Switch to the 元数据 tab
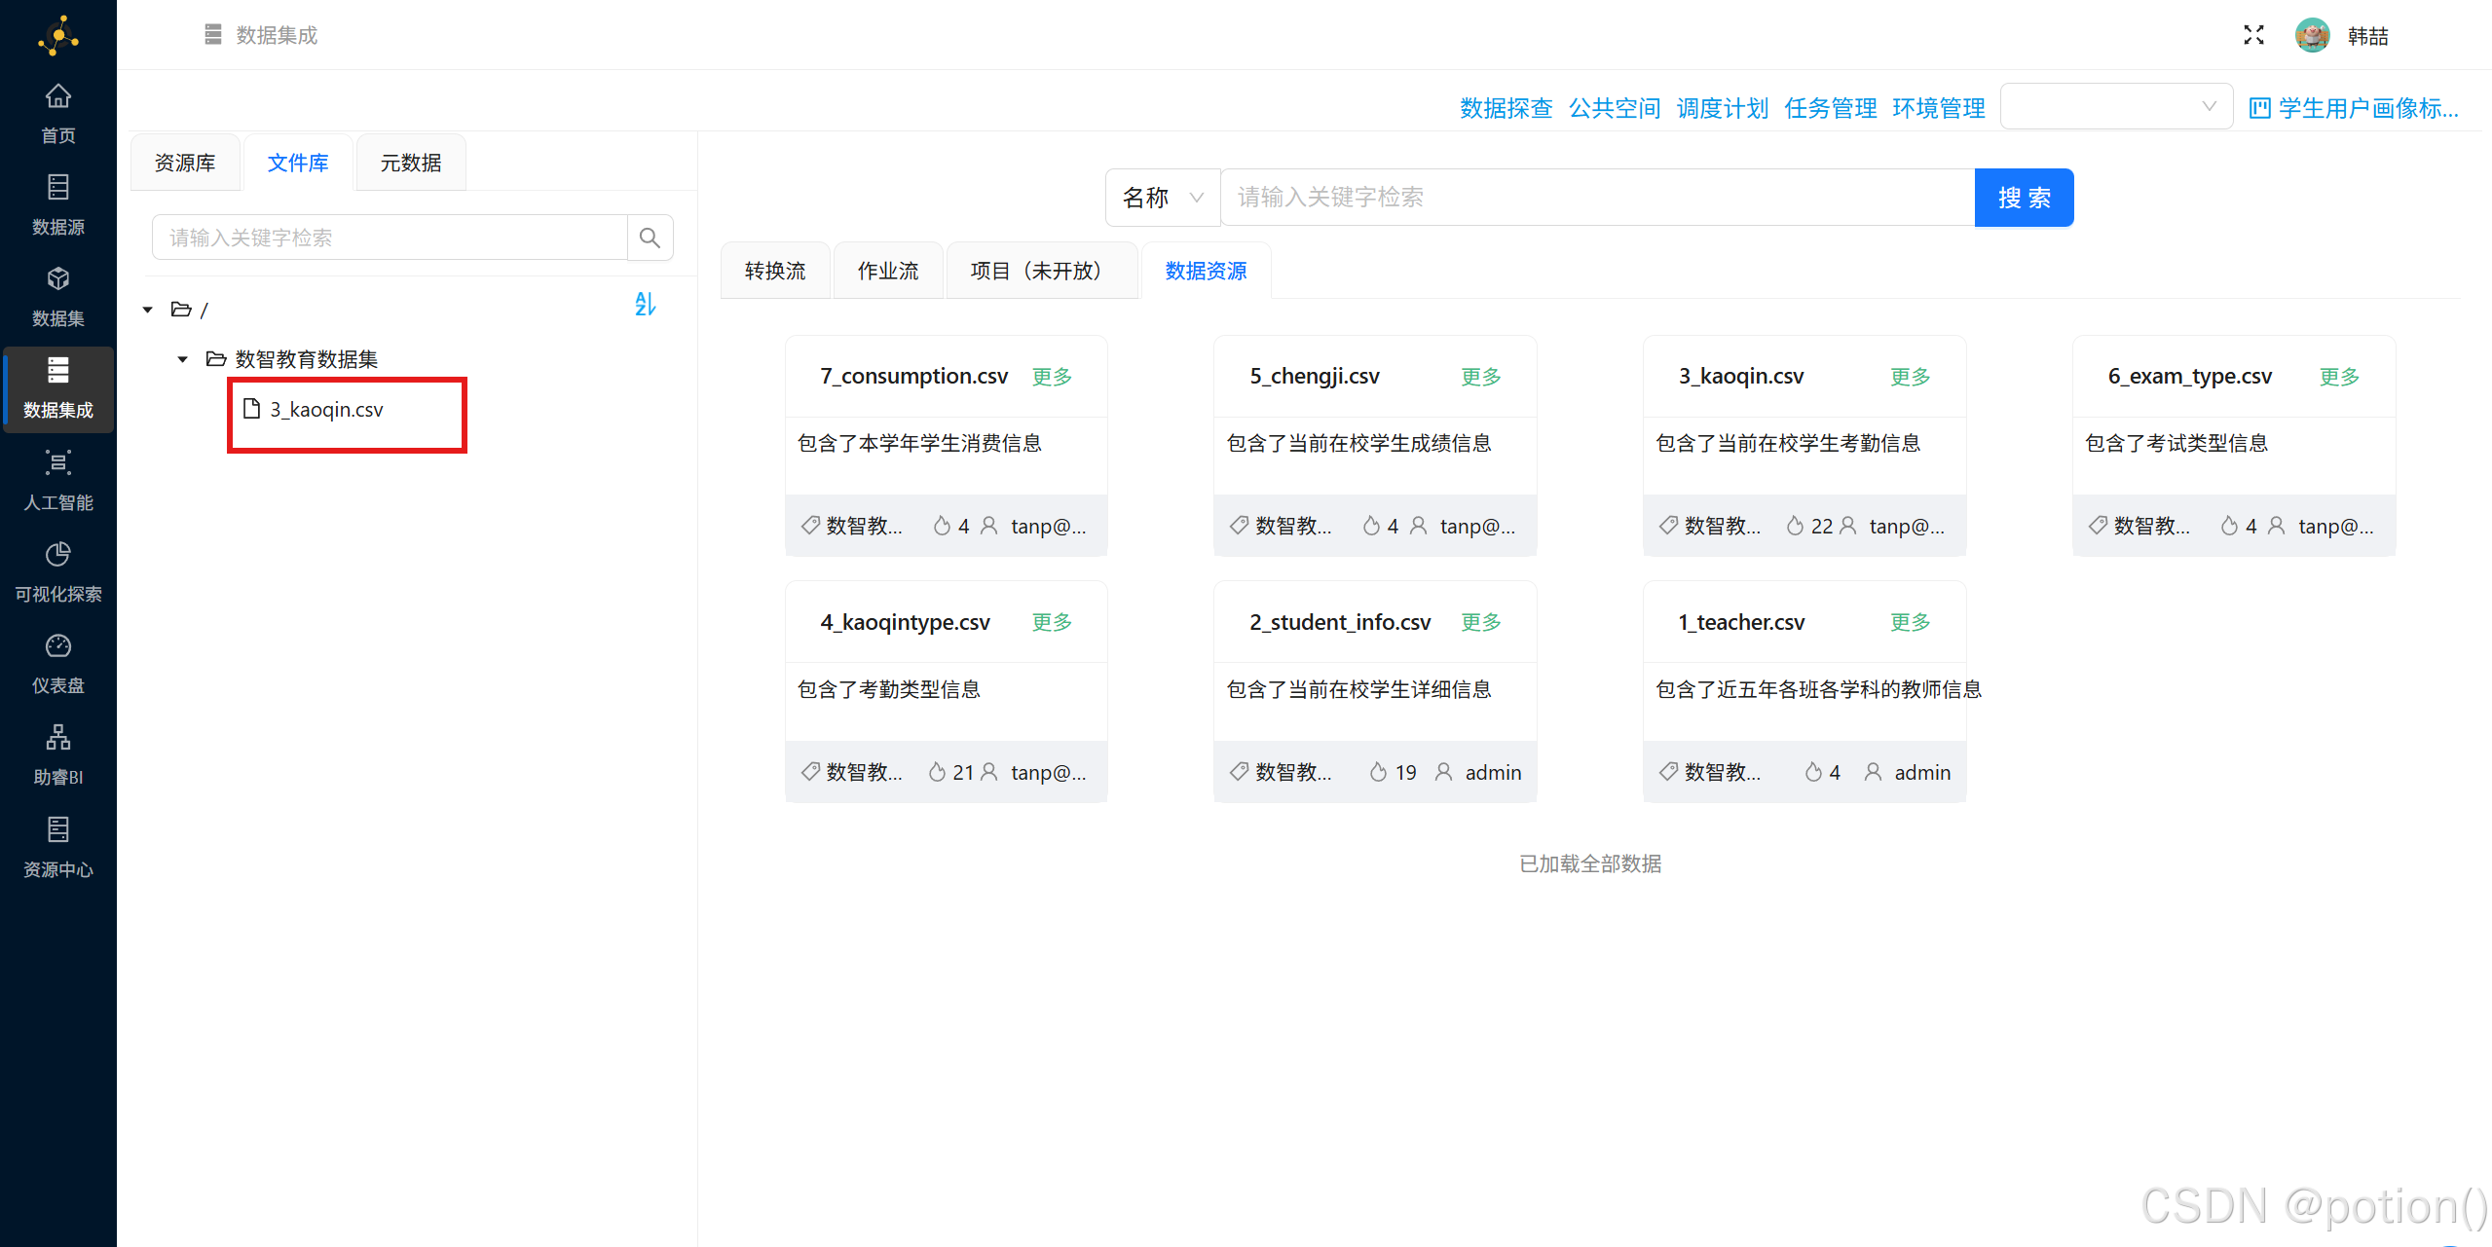2492x1247 pixels. [411, 163]
